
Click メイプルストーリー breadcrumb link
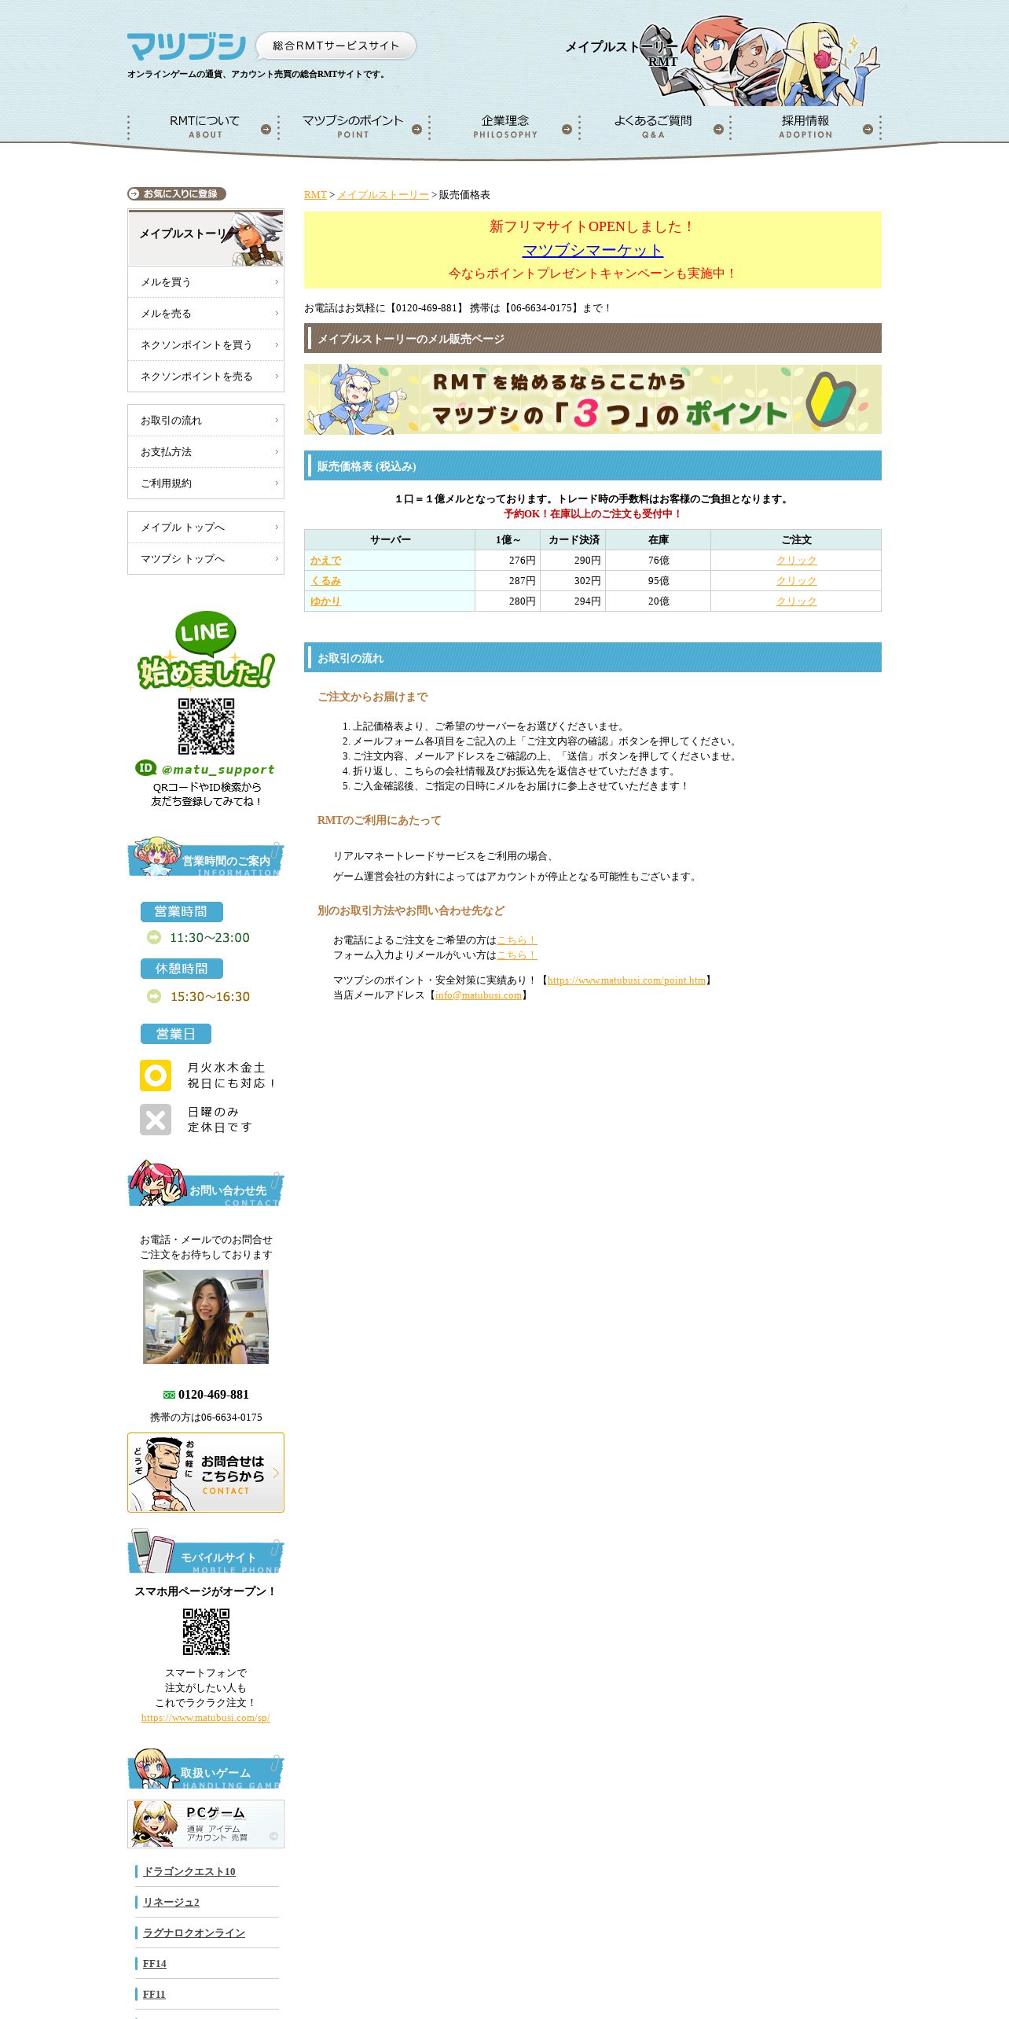pyautogui.click(x=383, y=195)
